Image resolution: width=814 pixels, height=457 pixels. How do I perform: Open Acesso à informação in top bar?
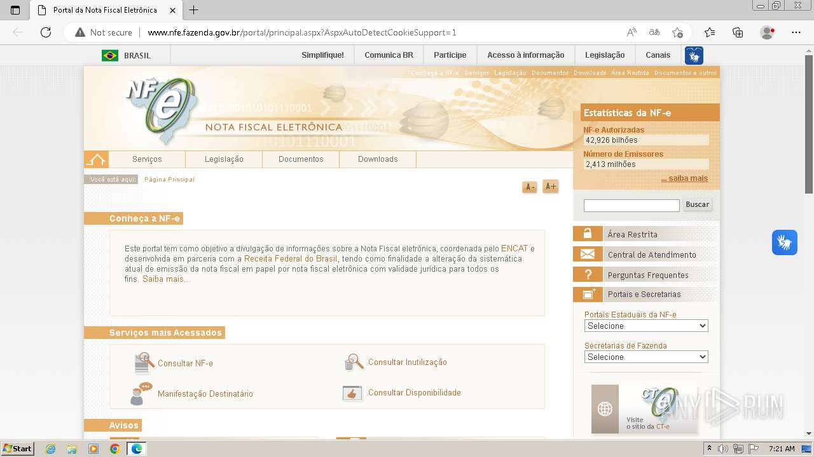(525, 55)
